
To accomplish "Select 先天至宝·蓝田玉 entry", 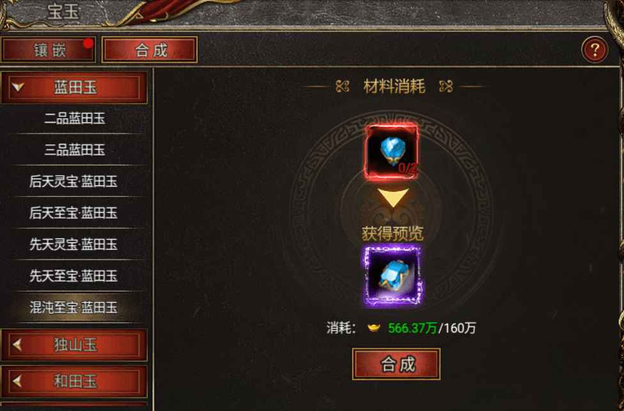I will (x=74, y=275).
